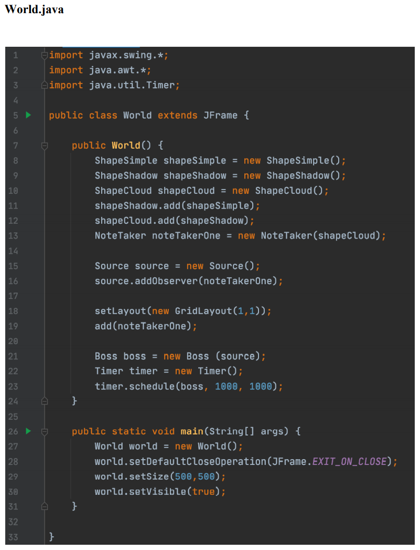The image size is (420, 550).
Task: Click 'World()' constructor name
Action: (x=131, y=146)
